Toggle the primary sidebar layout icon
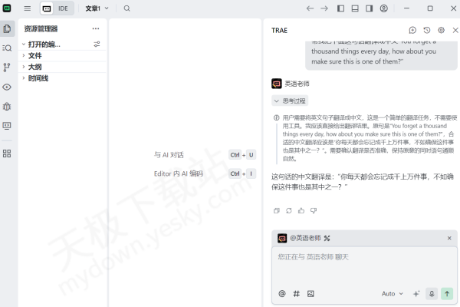 tap(340, 8)
